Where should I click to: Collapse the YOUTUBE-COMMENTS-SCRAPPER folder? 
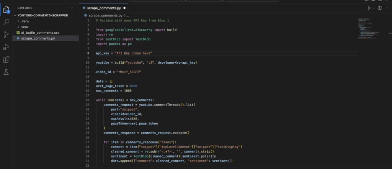15,15
